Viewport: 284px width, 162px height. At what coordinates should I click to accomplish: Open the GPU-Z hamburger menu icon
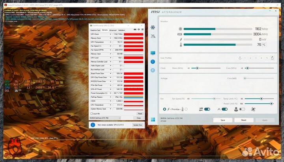click(x=142, y=30)
